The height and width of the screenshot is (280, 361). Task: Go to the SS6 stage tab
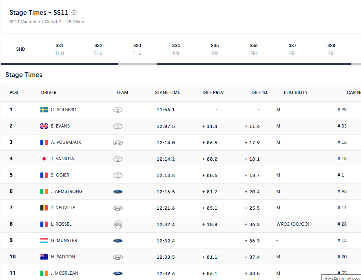[254, 49]
